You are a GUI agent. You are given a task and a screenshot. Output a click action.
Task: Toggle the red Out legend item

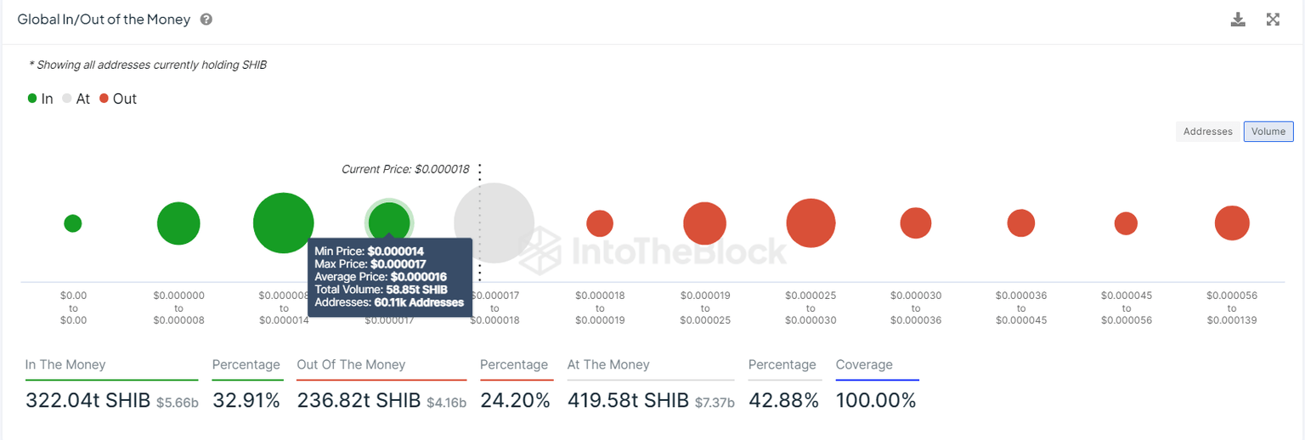[x=117, y=99]
